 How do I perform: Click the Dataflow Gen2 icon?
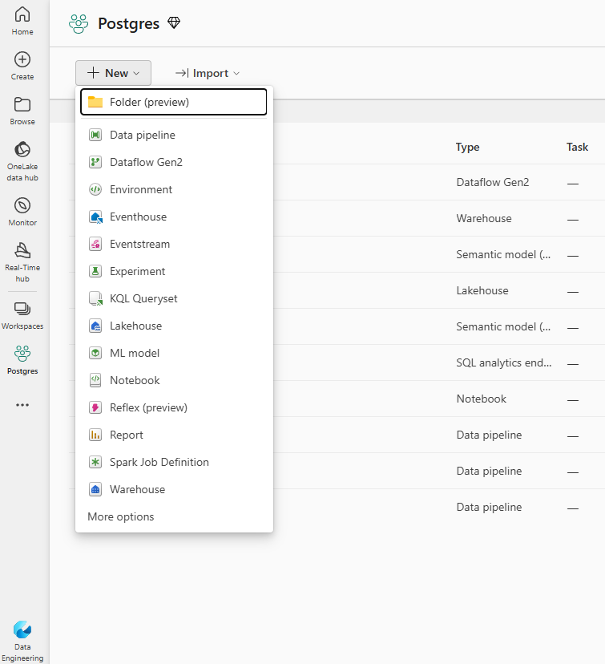coord(95,162)
